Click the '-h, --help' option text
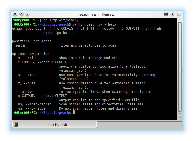Screen dimensions: 194x141 [x=26, y=58]
